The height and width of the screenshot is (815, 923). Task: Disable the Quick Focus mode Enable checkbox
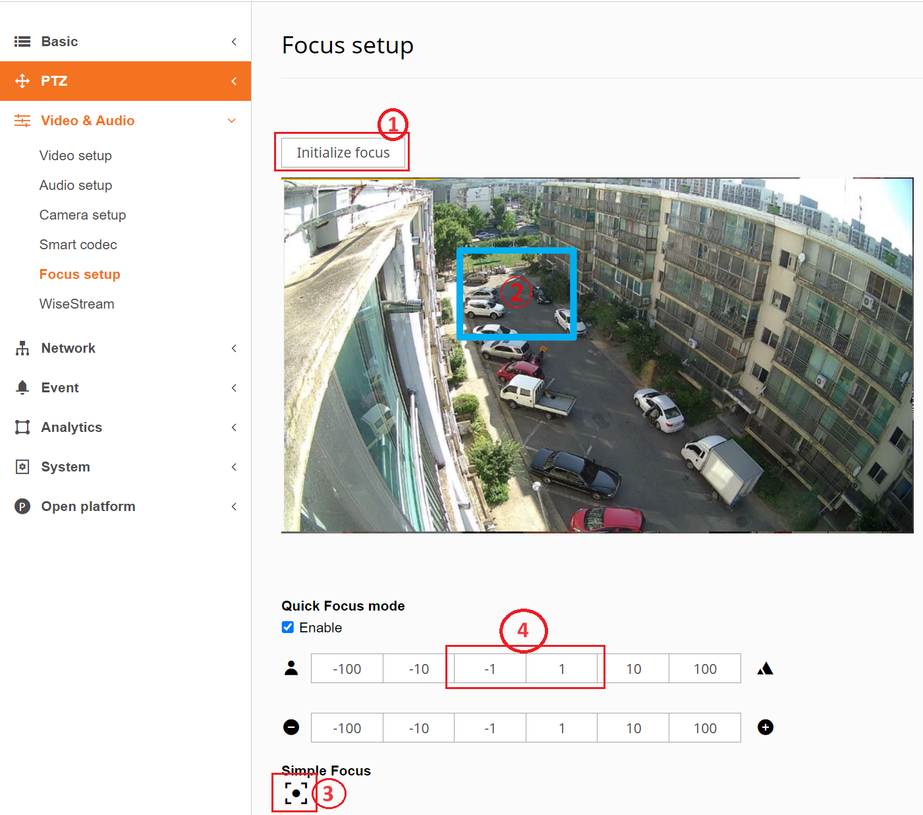pyautogui.click(x=288, y=627)
